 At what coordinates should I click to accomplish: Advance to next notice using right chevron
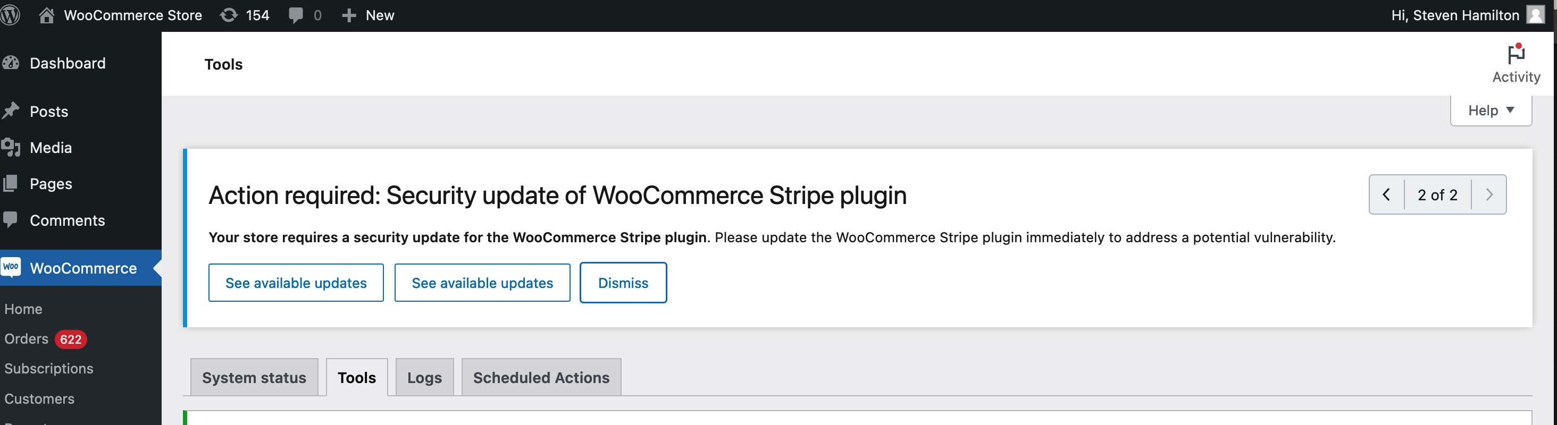[x=1489, y=194]
